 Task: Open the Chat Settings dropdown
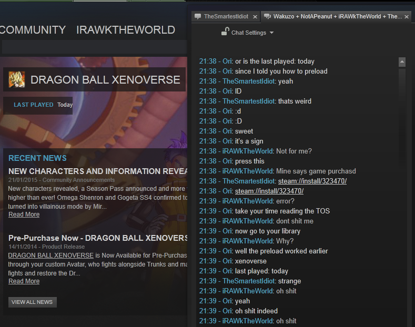252,33
